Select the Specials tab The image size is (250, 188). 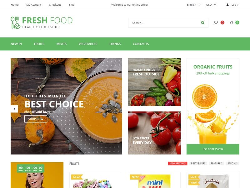232,163
